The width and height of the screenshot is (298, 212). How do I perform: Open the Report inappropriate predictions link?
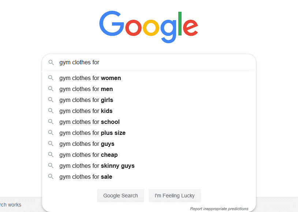[219, 208]
